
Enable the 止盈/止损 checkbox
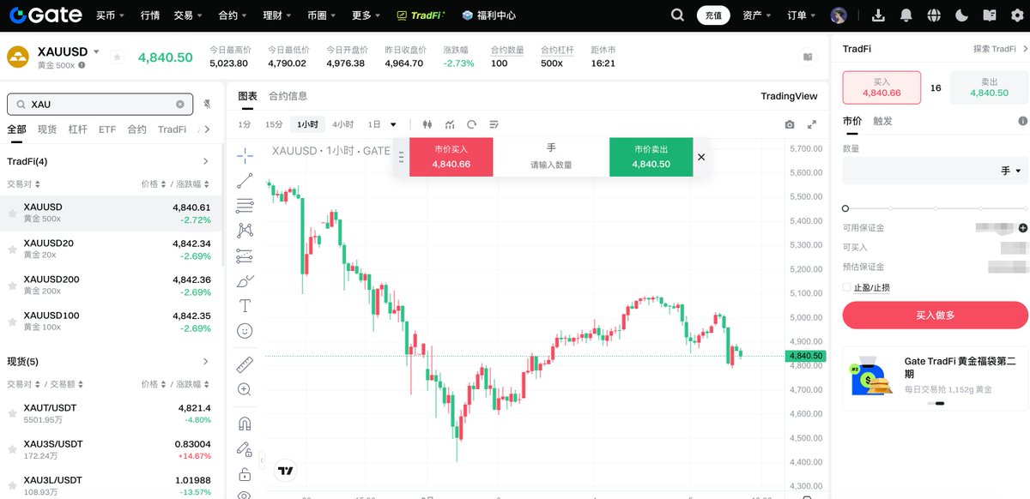[847, 287]
